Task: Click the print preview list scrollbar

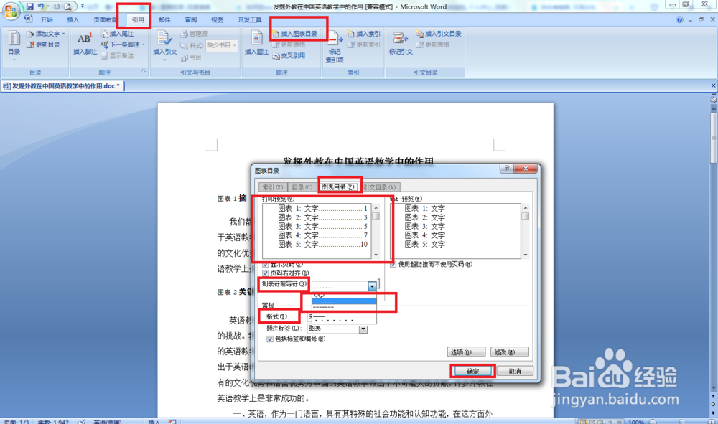Action: pyautogui.click(x=376, y=231)
